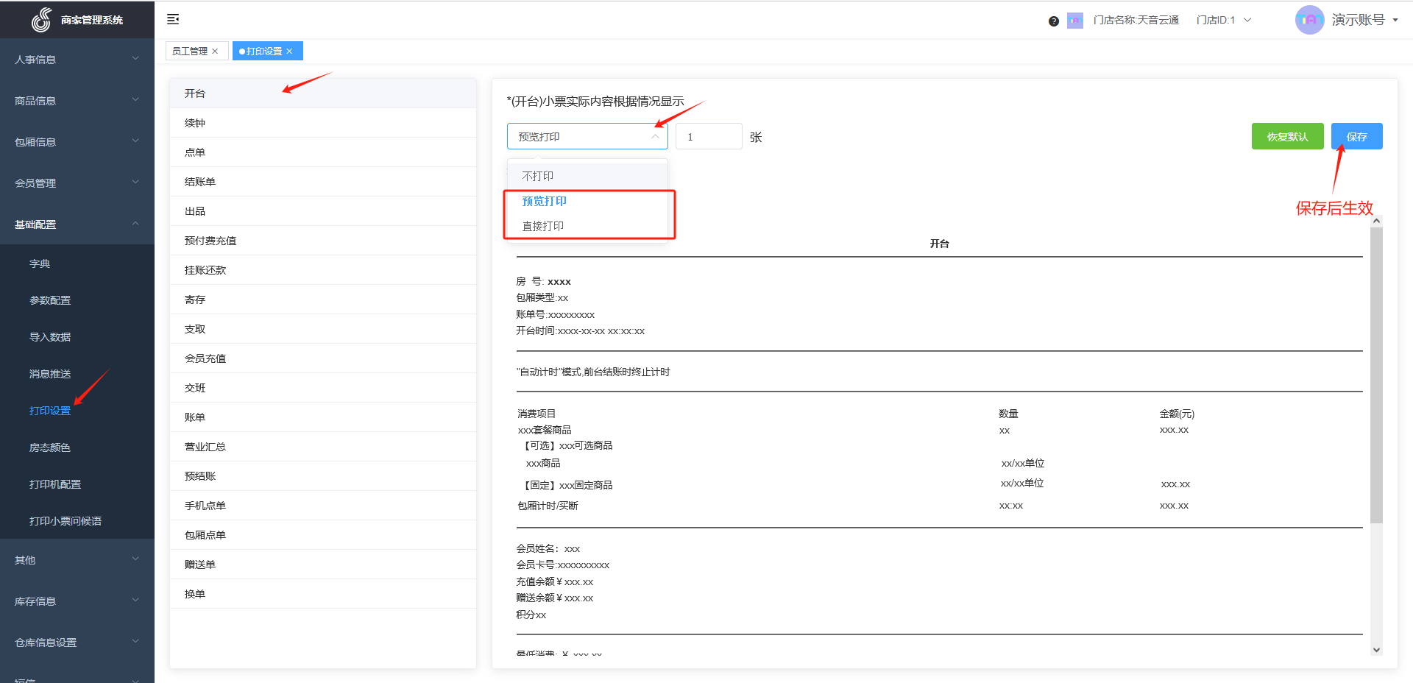Open 消息推送 in the sidebar
The height and width of the screenshot is (683, 1413).
click(77, 374)
